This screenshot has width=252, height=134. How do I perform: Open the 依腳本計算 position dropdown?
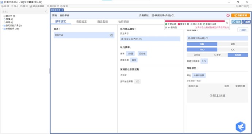click(199, 75)
